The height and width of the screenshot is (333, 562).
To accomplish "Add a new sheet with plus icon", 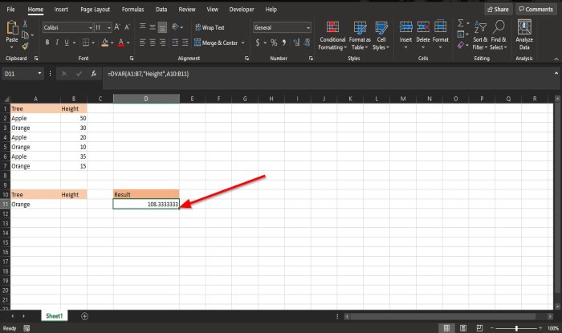I will tap(84, 316).
